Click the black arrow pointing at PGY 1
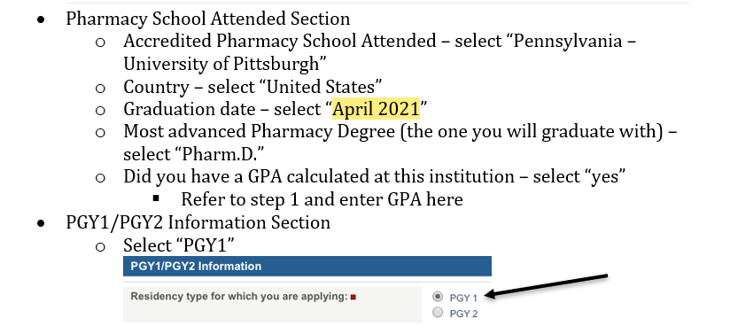 [x=547, y=286]
